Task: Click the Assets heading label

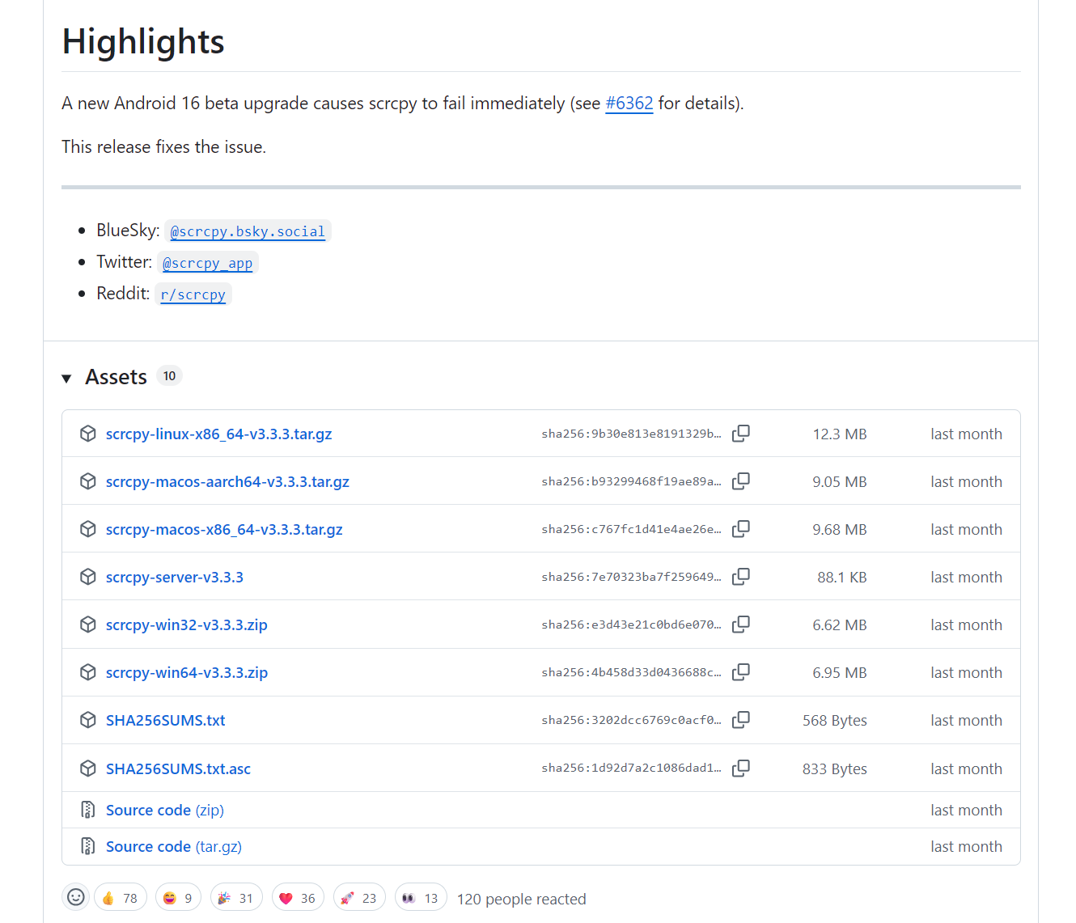Action: click(x=116, y=377)
